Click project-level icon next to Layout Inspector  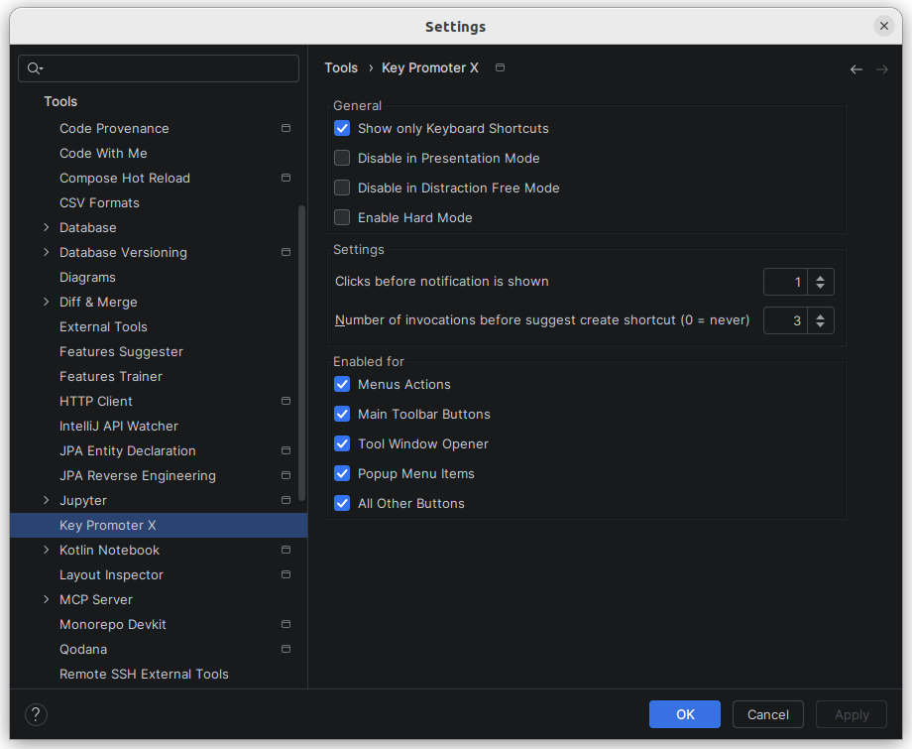click(x=285, y=574)
